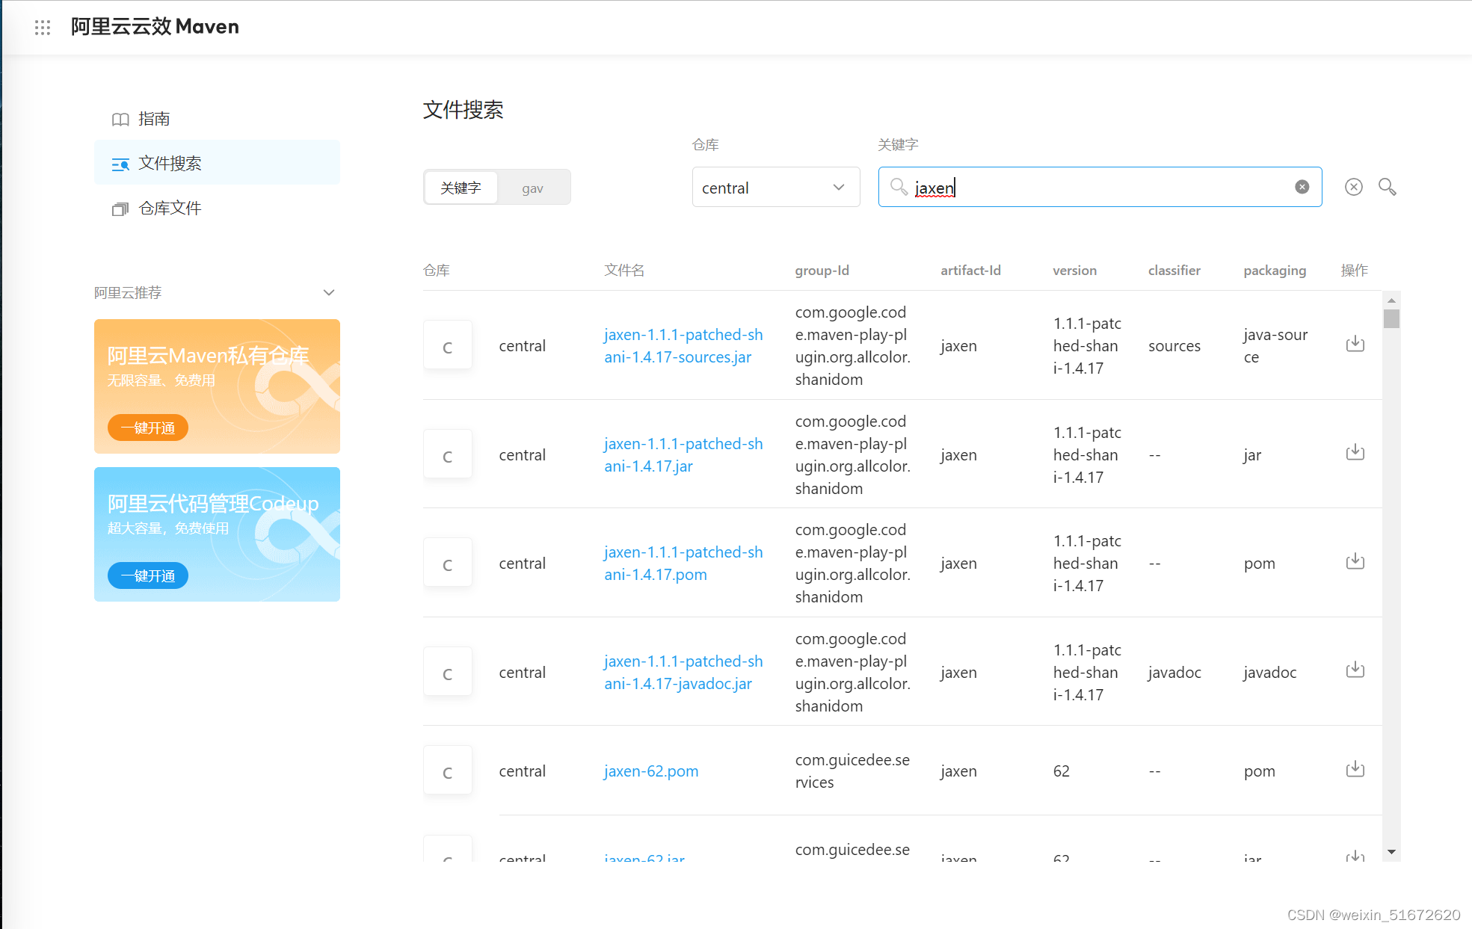The width and height of the screenshot is (1472, 929).
Task: Click the scrollbar up arrow in results
Action: coord(1391,300)
